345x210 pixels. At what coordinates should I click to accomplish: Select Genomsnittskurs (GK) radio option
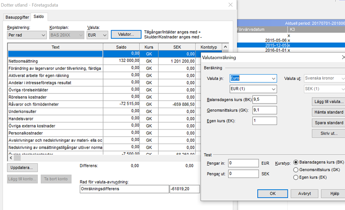tap(296, 170)
